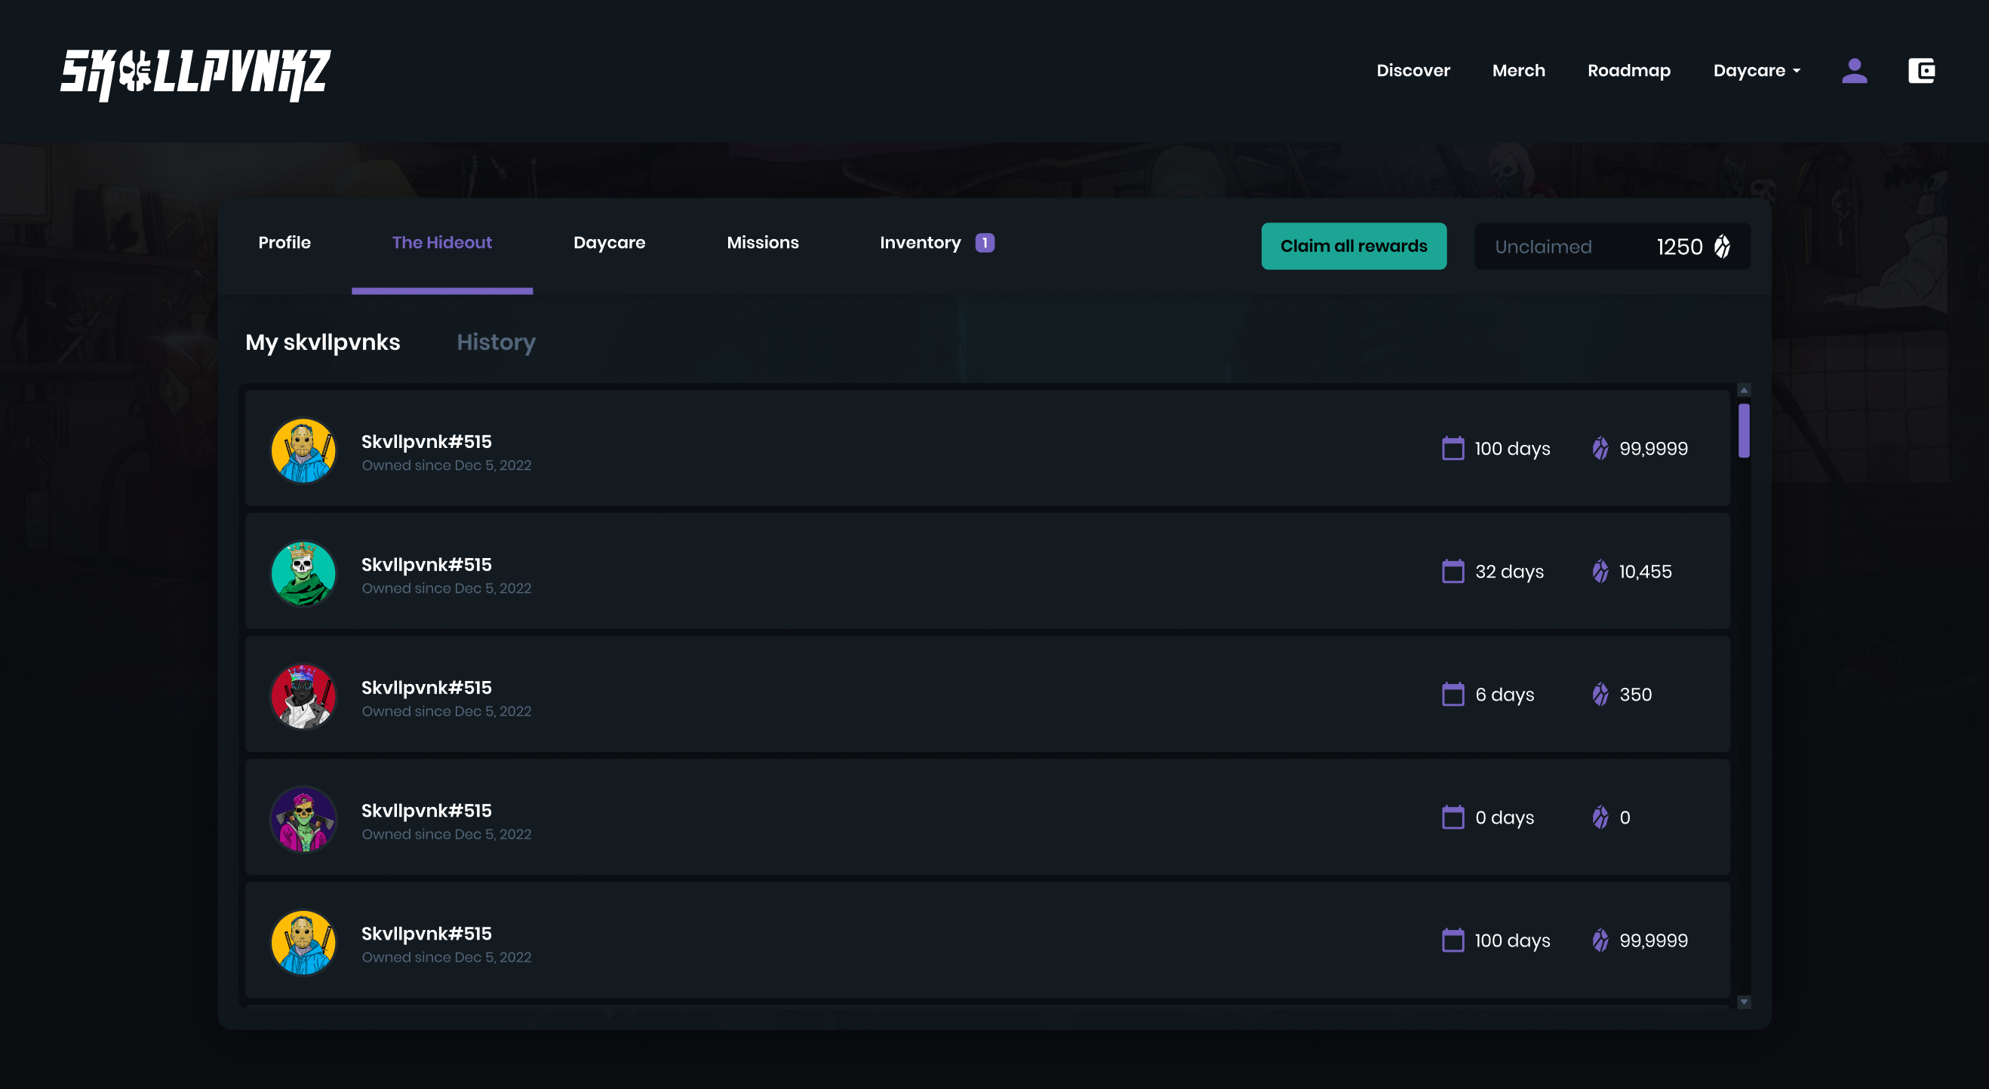The height and width of the screenshot is (1089, 1989).
Task: Select The Hideout tab
Action: pos(441,242)
